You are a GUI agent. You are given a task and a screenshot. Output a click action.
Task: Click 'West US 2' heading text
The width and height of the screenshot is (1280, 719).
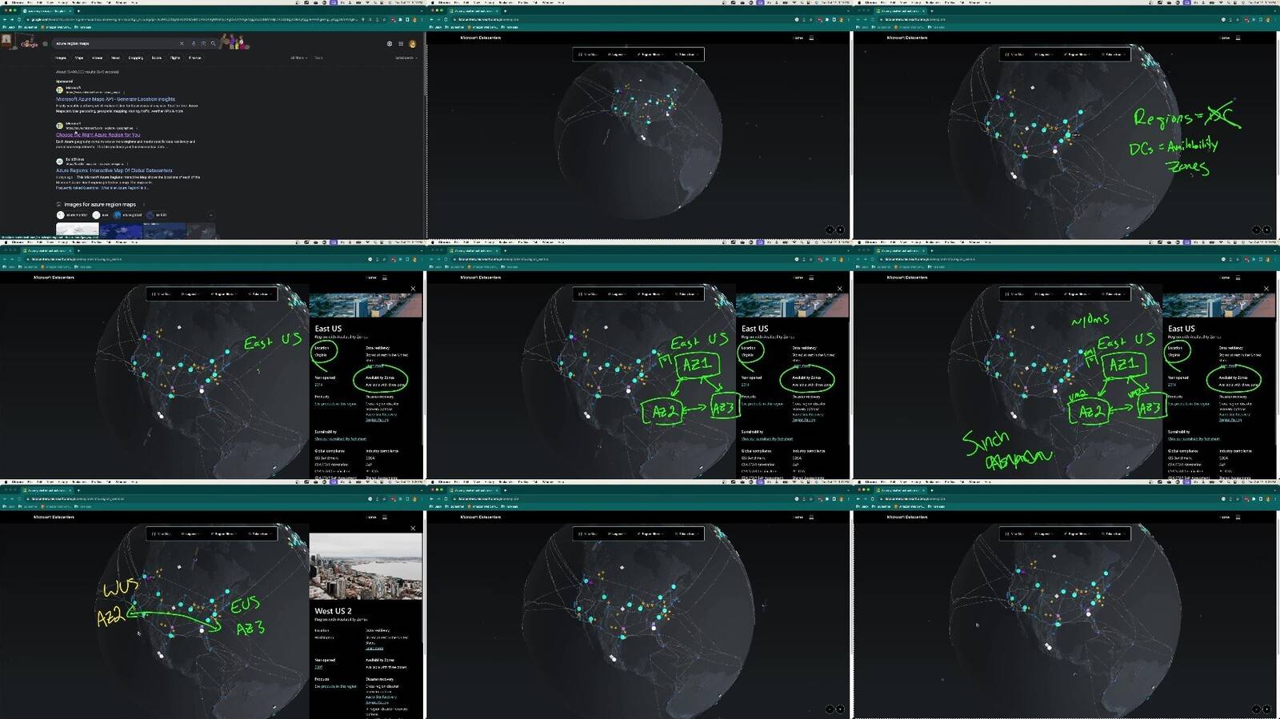click(x=333, y=611)
